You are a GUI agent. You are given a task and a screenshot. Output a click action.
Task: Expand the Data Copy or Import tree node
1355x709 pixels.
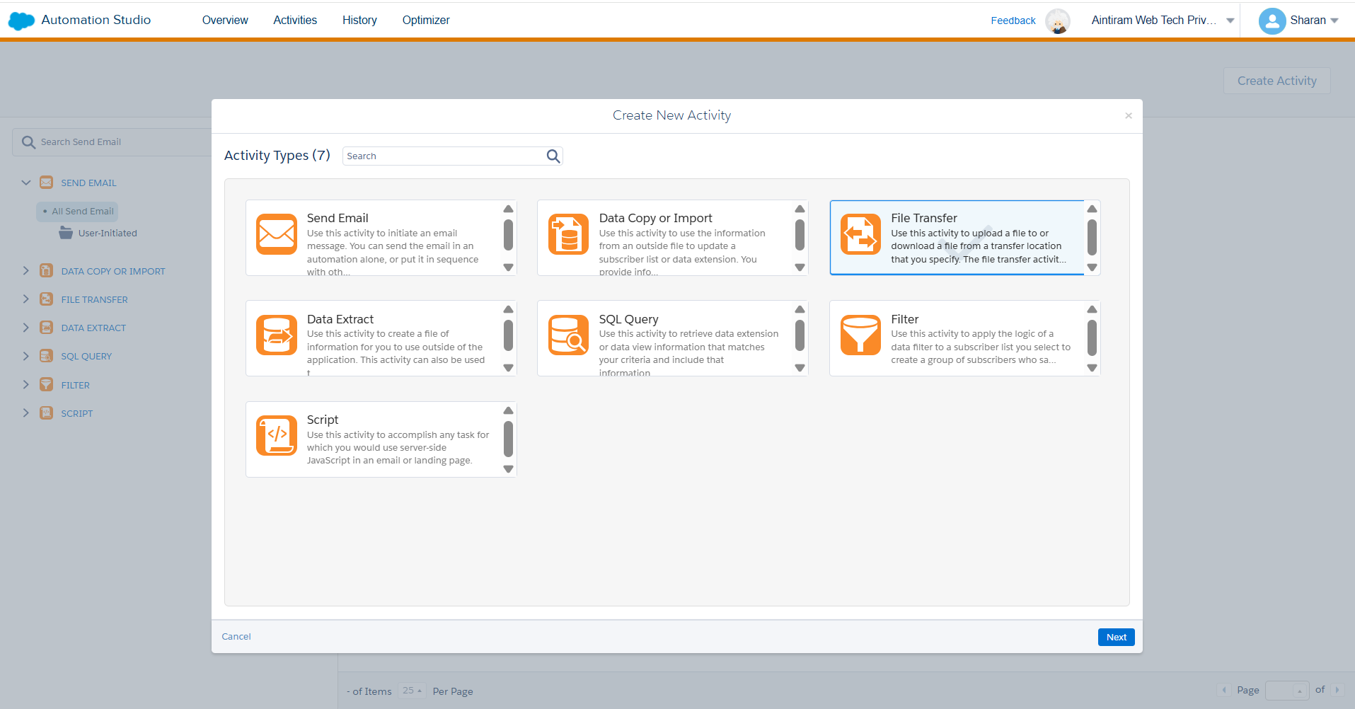pyautogui.click(x=26, y=271)
